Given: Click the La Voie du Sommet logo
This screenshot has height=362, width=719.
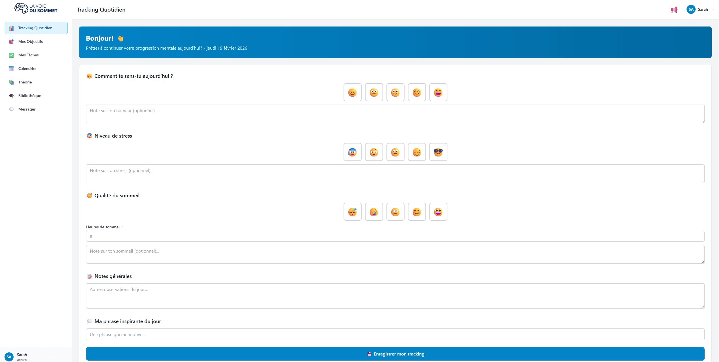Looking at the screenshot, I should click(36, 8).
